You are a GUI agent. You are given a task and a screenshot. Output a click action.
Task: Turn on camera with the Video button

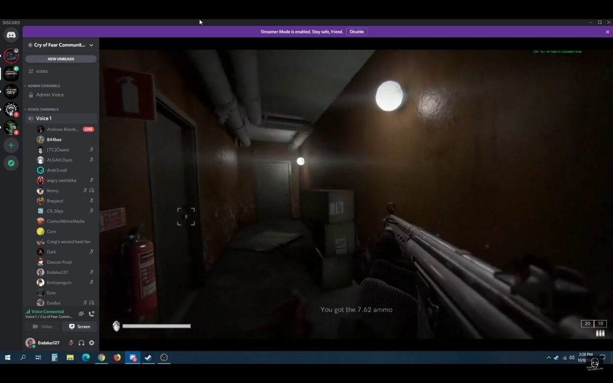point(43,326)
